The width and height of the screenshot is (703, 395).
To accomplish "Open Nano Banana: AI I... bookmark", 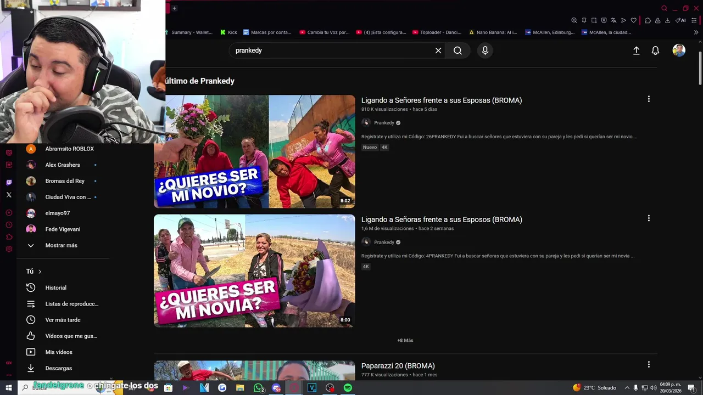I will (x=493, y=32).
